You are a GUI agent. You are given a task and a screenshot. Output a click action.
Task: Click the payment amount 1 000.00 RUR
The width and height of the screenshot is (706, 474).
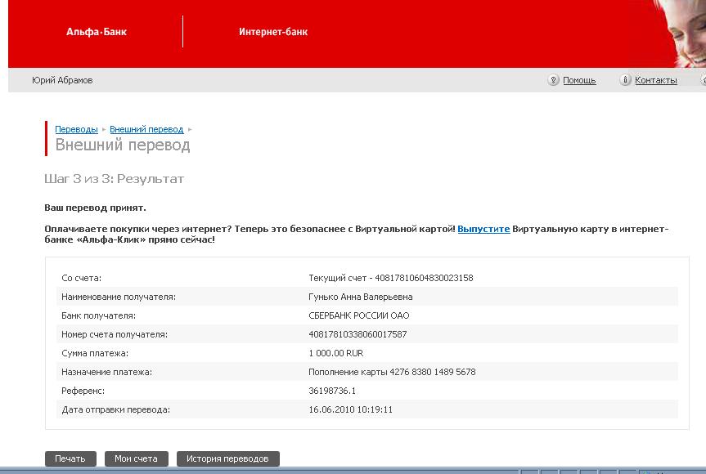click(x=335, y=353)
